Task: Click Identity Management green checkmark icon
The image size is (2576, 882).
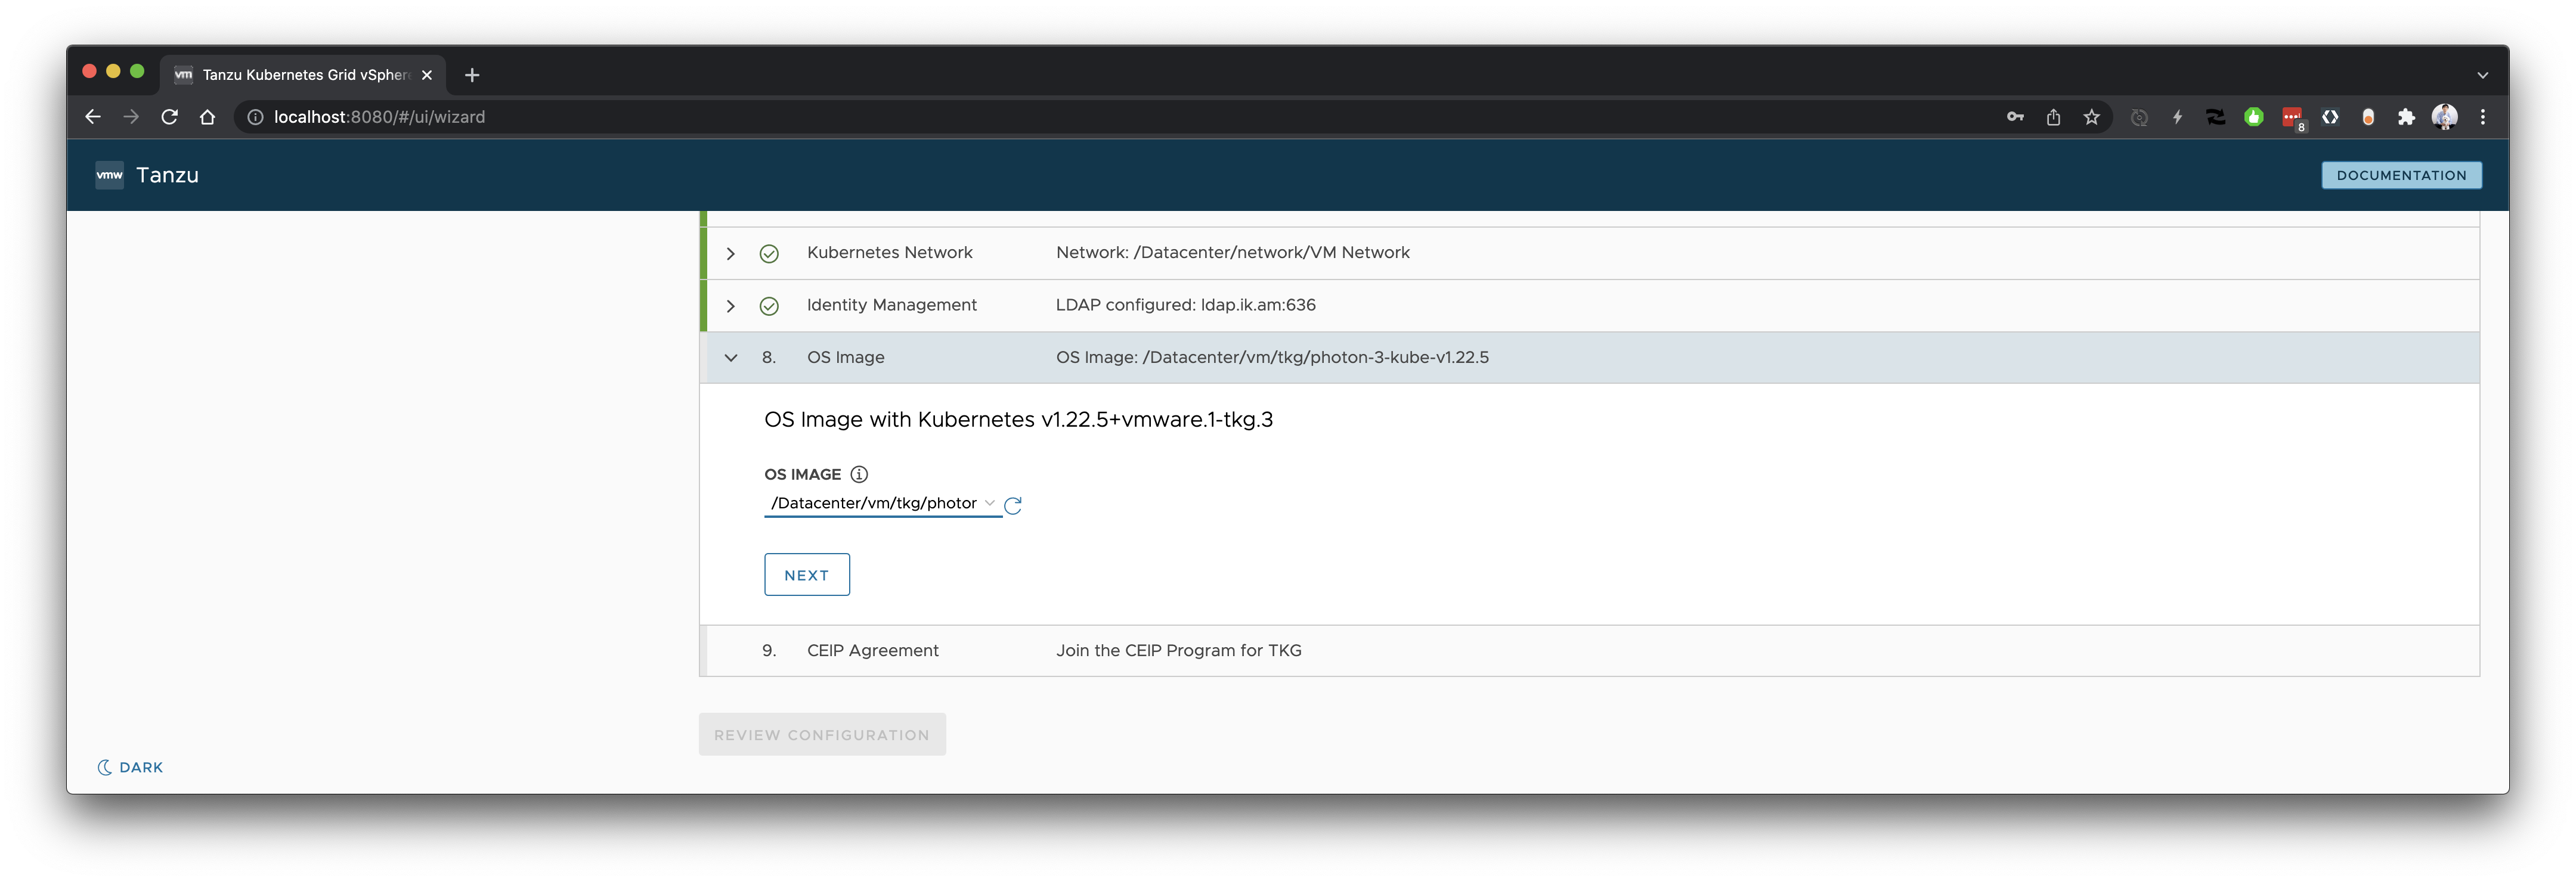Action: (769, 306)
